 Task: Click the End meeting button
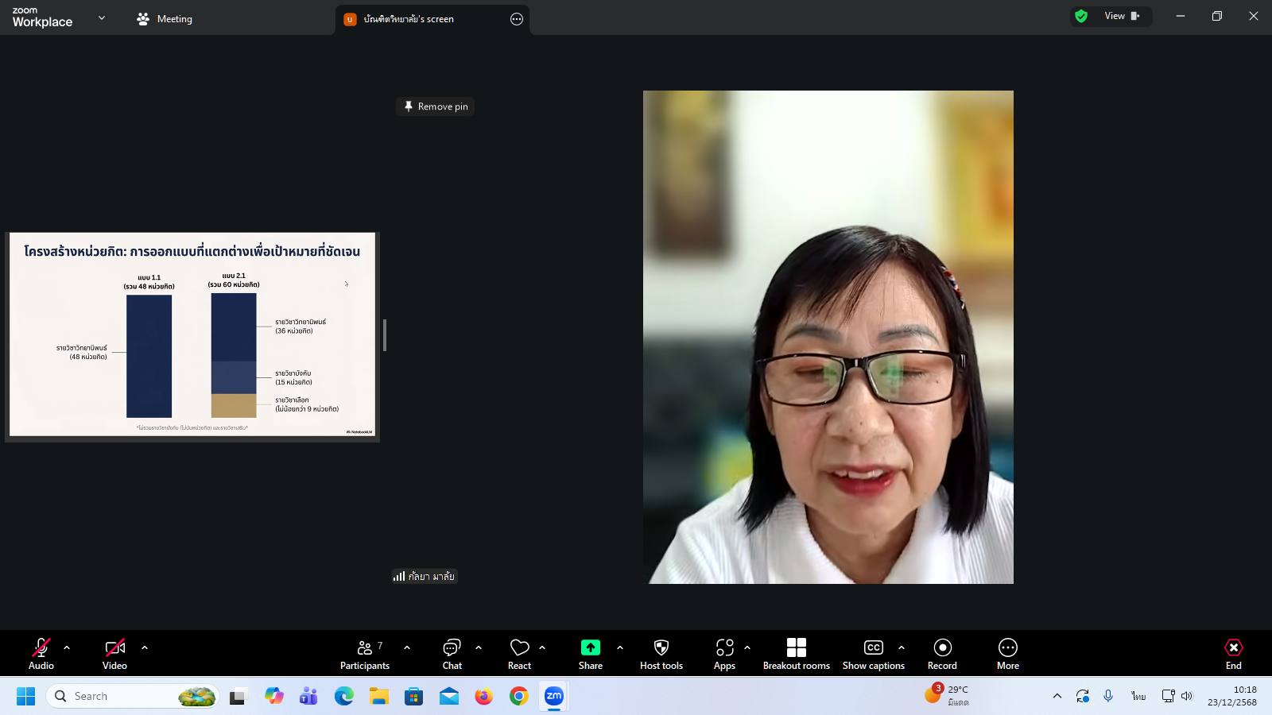click(x=1233, y=654)
